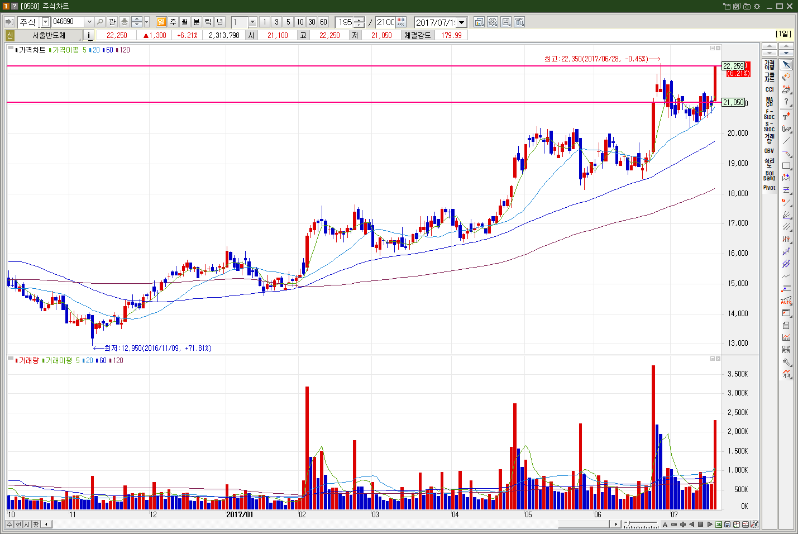
Task: Select the AUTO trendline tool
Action: 786,301
